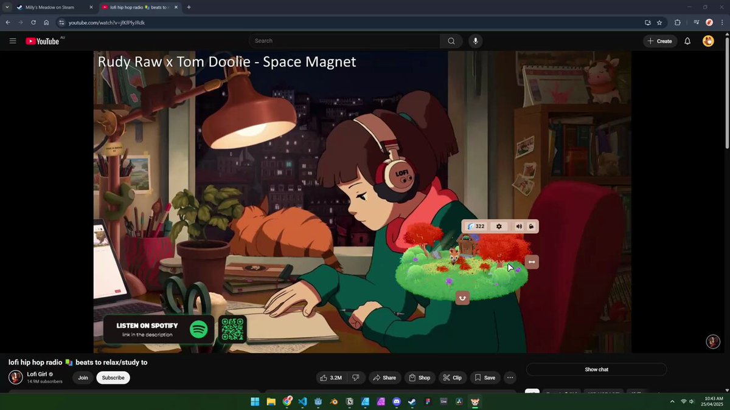Click the search magnifier button
The width and height of the screenshot is (730, 410).
click(451, 41)
